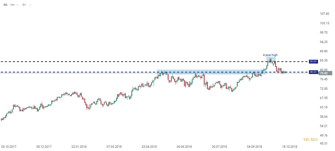Click the 45.31 value on price axis
335x151 pixels.
pos(325,143)
